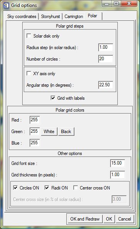Set grid color with White button
The image size is (140, 229).
tap(49, 132)
